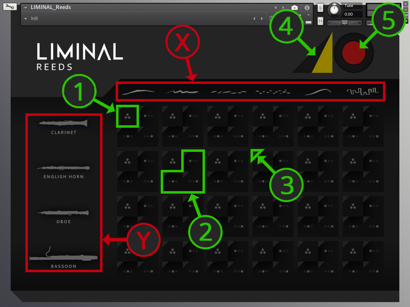This screenshot has width=410, height=307.
Task: Toggle Oboe middle-dot cell under flat brush-stroke column
Action: point(128,226)
